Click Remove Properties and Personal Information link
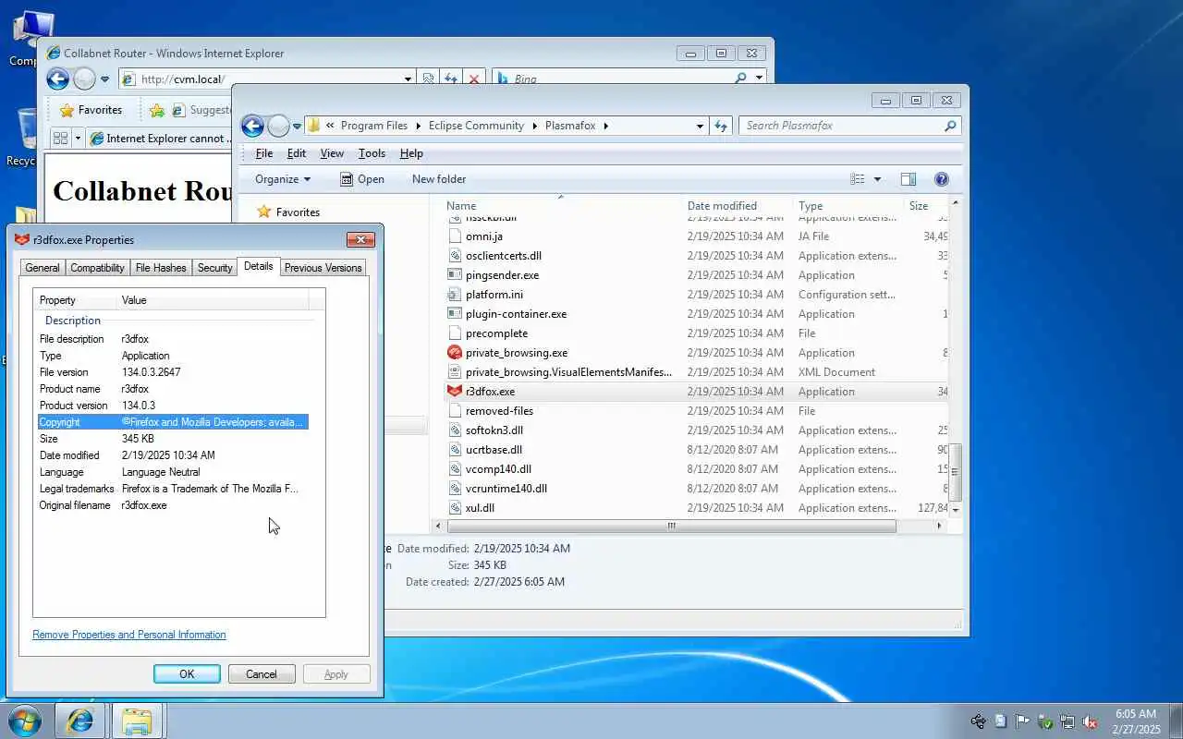The height and width of the screenshot is (739, 1183). click(x=129, y=635)
